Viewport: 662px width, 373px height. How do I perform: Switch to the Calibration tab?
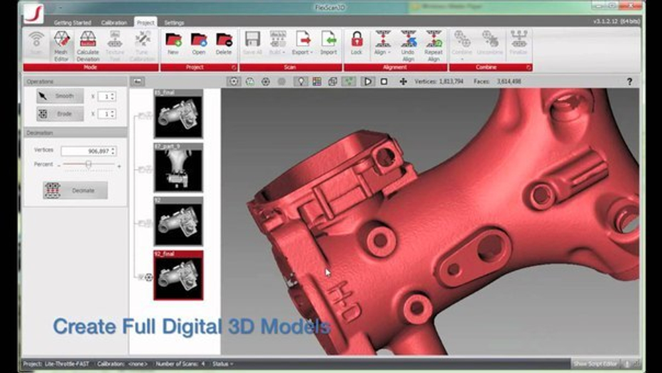[114, 23]
